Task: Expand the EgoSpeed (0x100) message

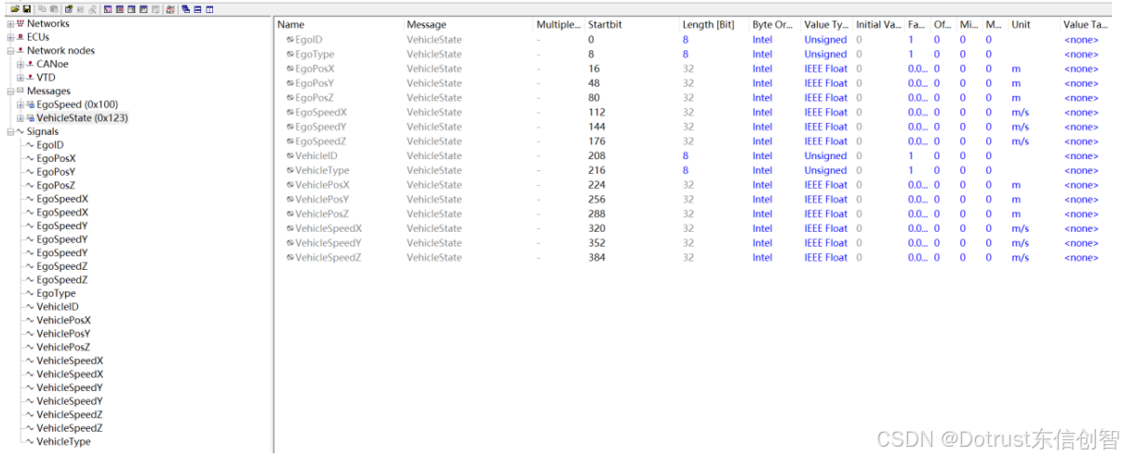Action: click(20, 104)
